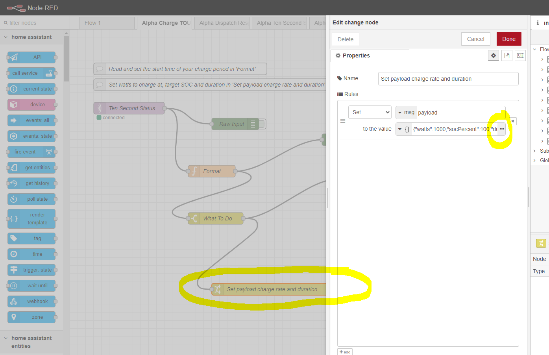Open the msg. property type dropdown
Screen dimensions: 549x355
coord(406,113)
